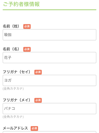Select the フリガナ（セイ）input with ヨガ

[50, 80]
